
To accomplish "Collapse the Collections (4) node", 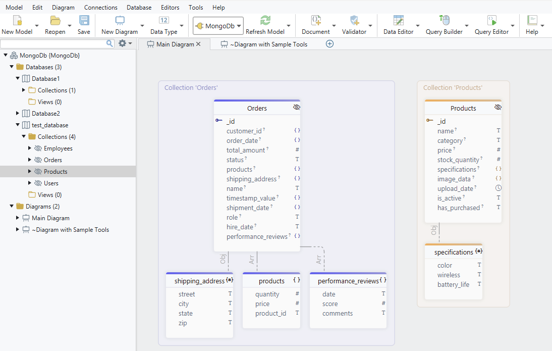I will (x=24, y=136).
